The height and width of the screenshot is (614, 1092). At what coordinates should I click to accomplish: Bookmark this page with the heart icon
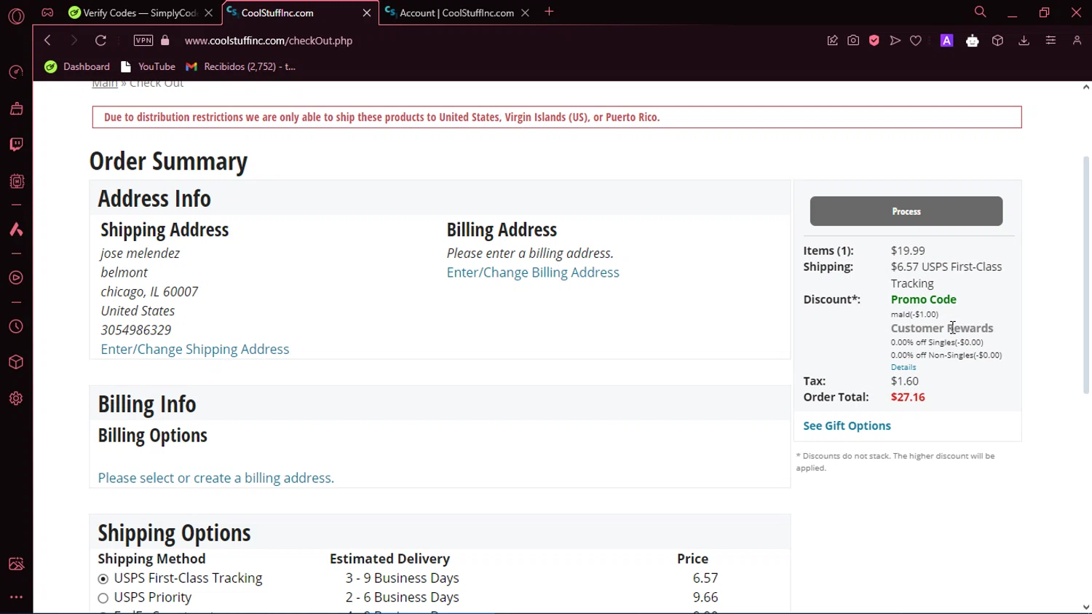(916, 41)
